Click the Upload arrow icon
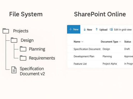Viewport: 133px width, 99px height. [97, 29]
